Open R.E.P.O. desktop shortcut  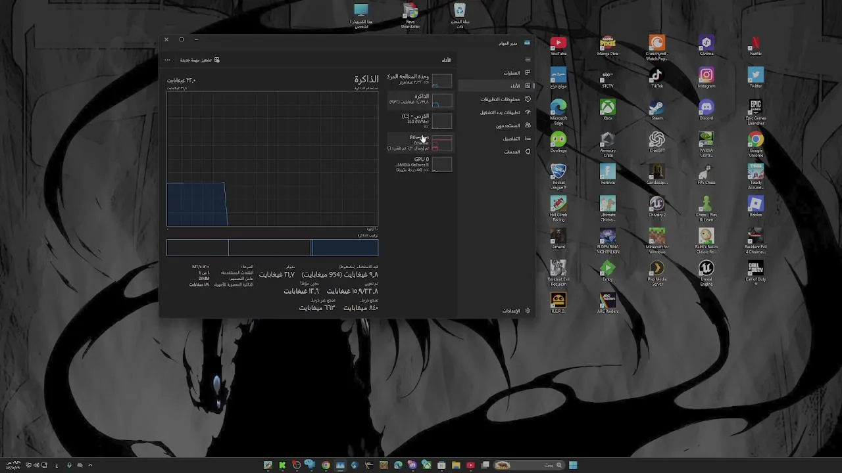(558, 304)
